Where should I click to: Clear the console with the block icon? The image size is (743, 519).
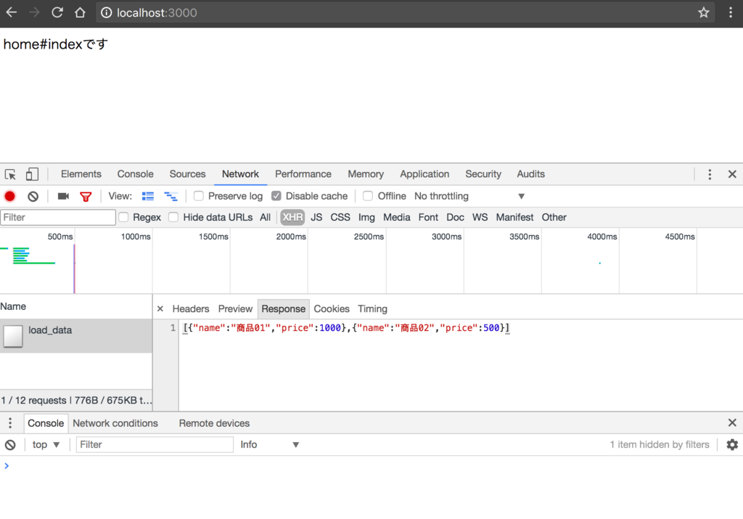(x=10, y=445)
